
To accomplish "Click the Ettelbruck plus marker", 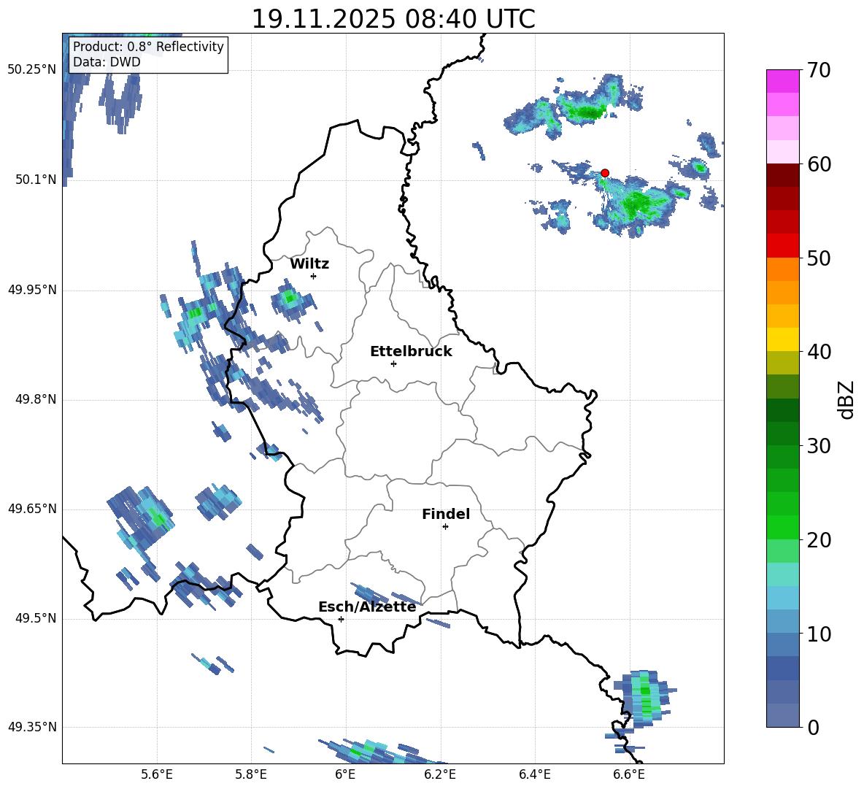I will [393, 363].
